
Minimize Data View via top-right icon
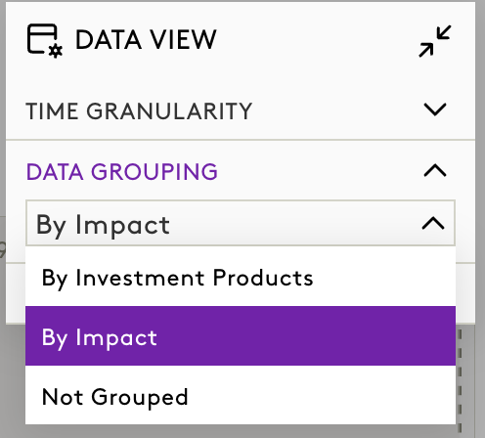pyautogui.click(x=435, y=41)
